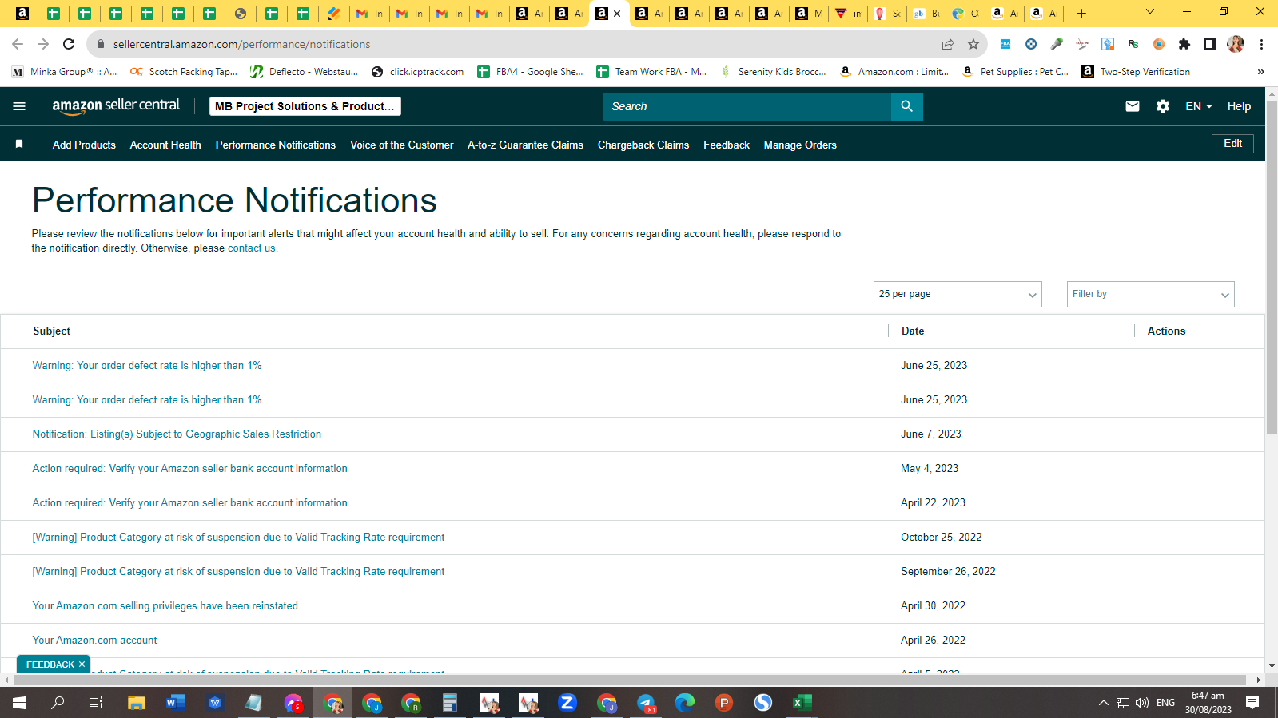Viewport: 1278px width, 718px height.
Task: Open the Two-Step Verification bookmark
Action: (x=1136, y=72)
